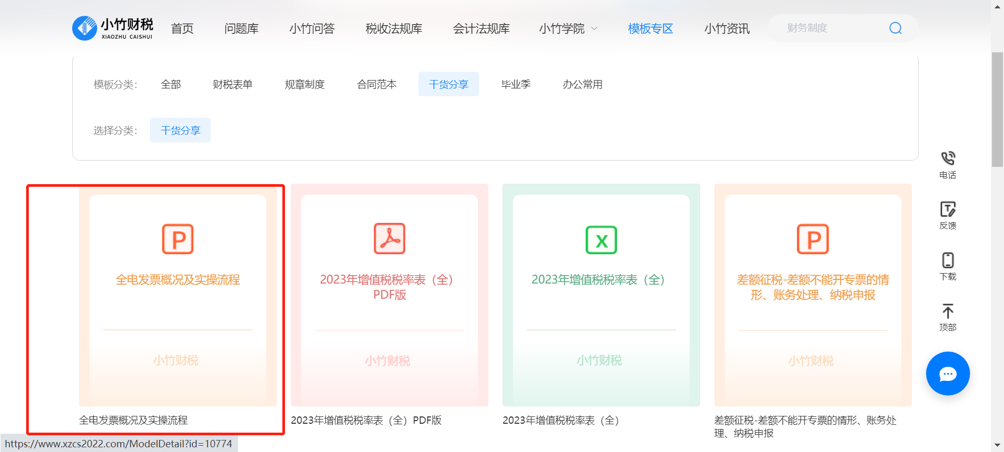Click the PowerPoint icon on 全电发票概况 card
1004x452 pixels.
[x=178, y=240]
